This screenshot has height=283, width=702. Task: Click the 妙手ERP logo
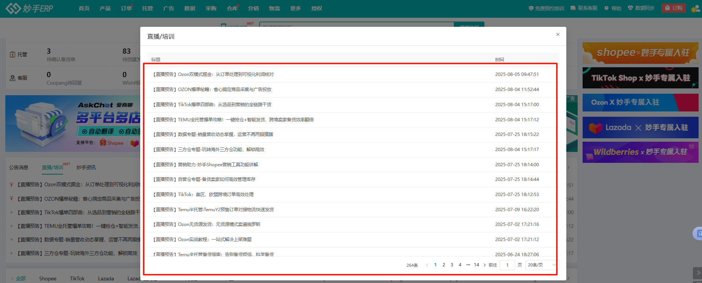tap(30, 8)
